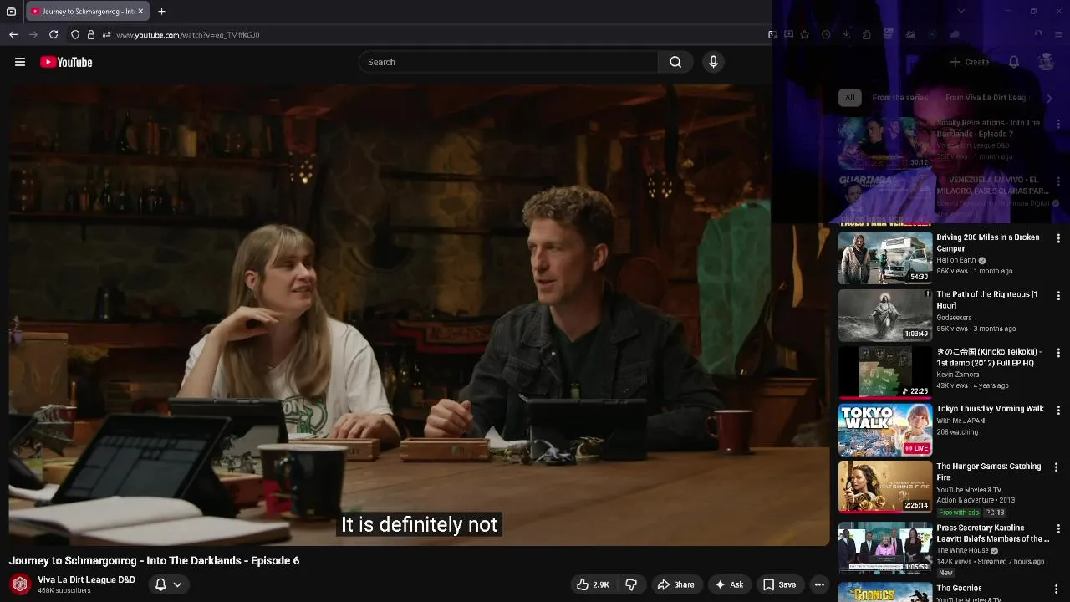
Task: Open YouTube notifications bell in header
Action: 1013,62
